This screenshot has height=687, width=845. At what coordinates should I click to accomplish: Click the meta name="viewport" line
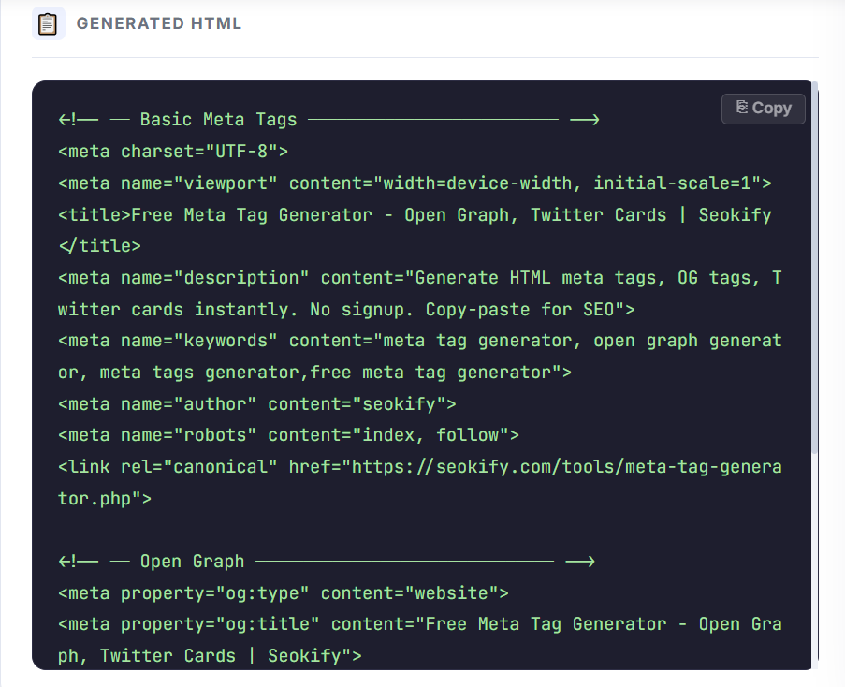(415, 183)
